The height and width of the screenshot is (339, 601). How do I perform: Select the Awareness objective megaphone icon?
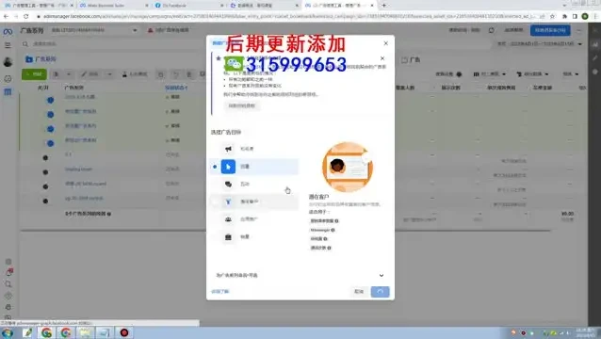tap(228, 149)
